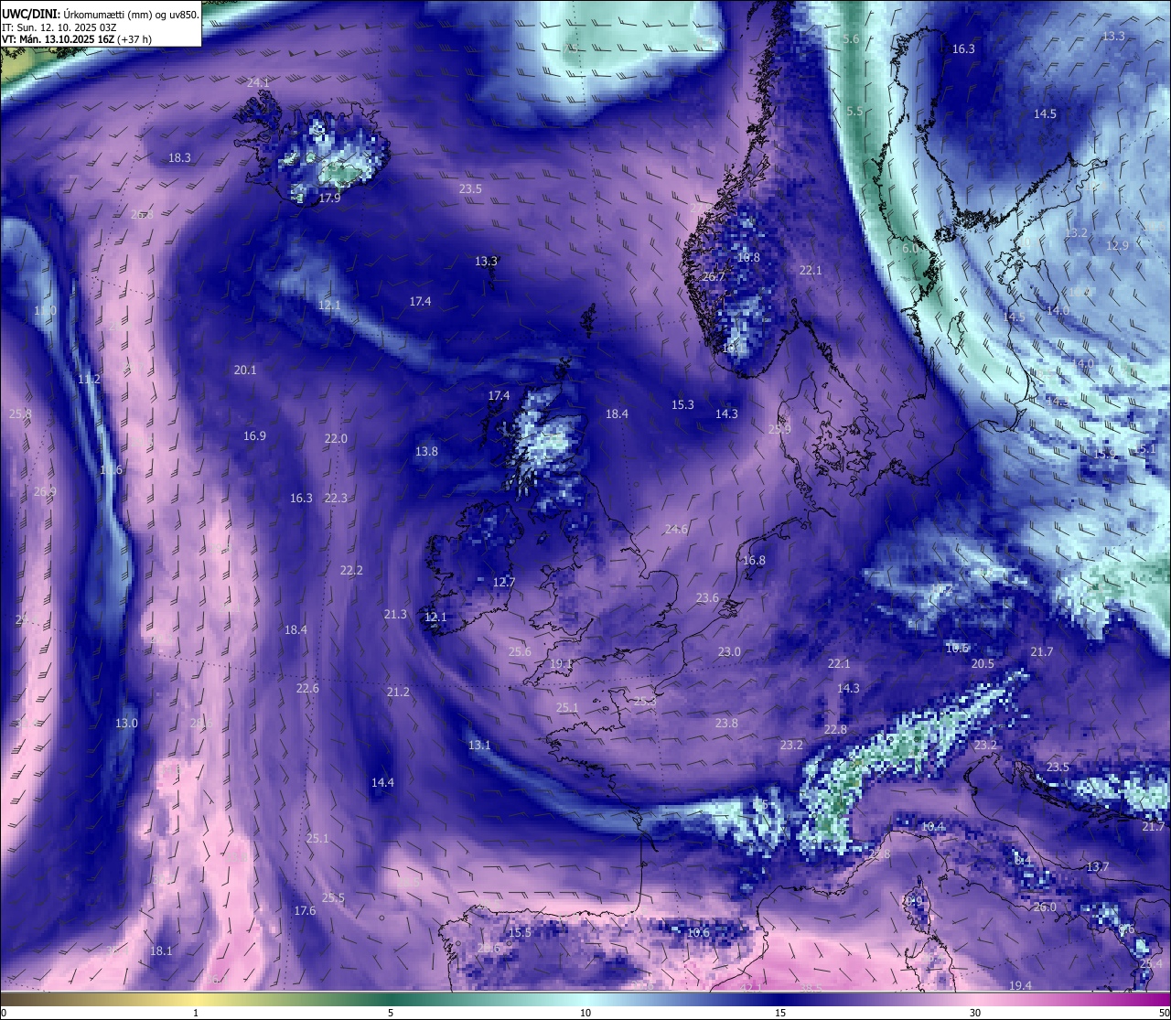The image size is (1171, 1020).
Task: Click the color scale tick label 15
Action: (780, 1013)
